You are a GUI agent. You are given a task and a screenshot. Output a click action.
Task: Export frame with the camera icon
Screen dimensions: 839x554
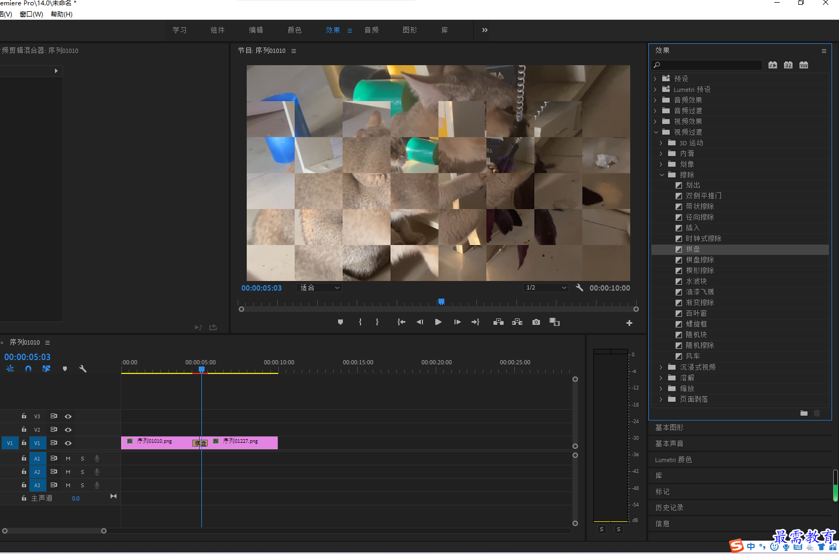[x=536, y=322]
